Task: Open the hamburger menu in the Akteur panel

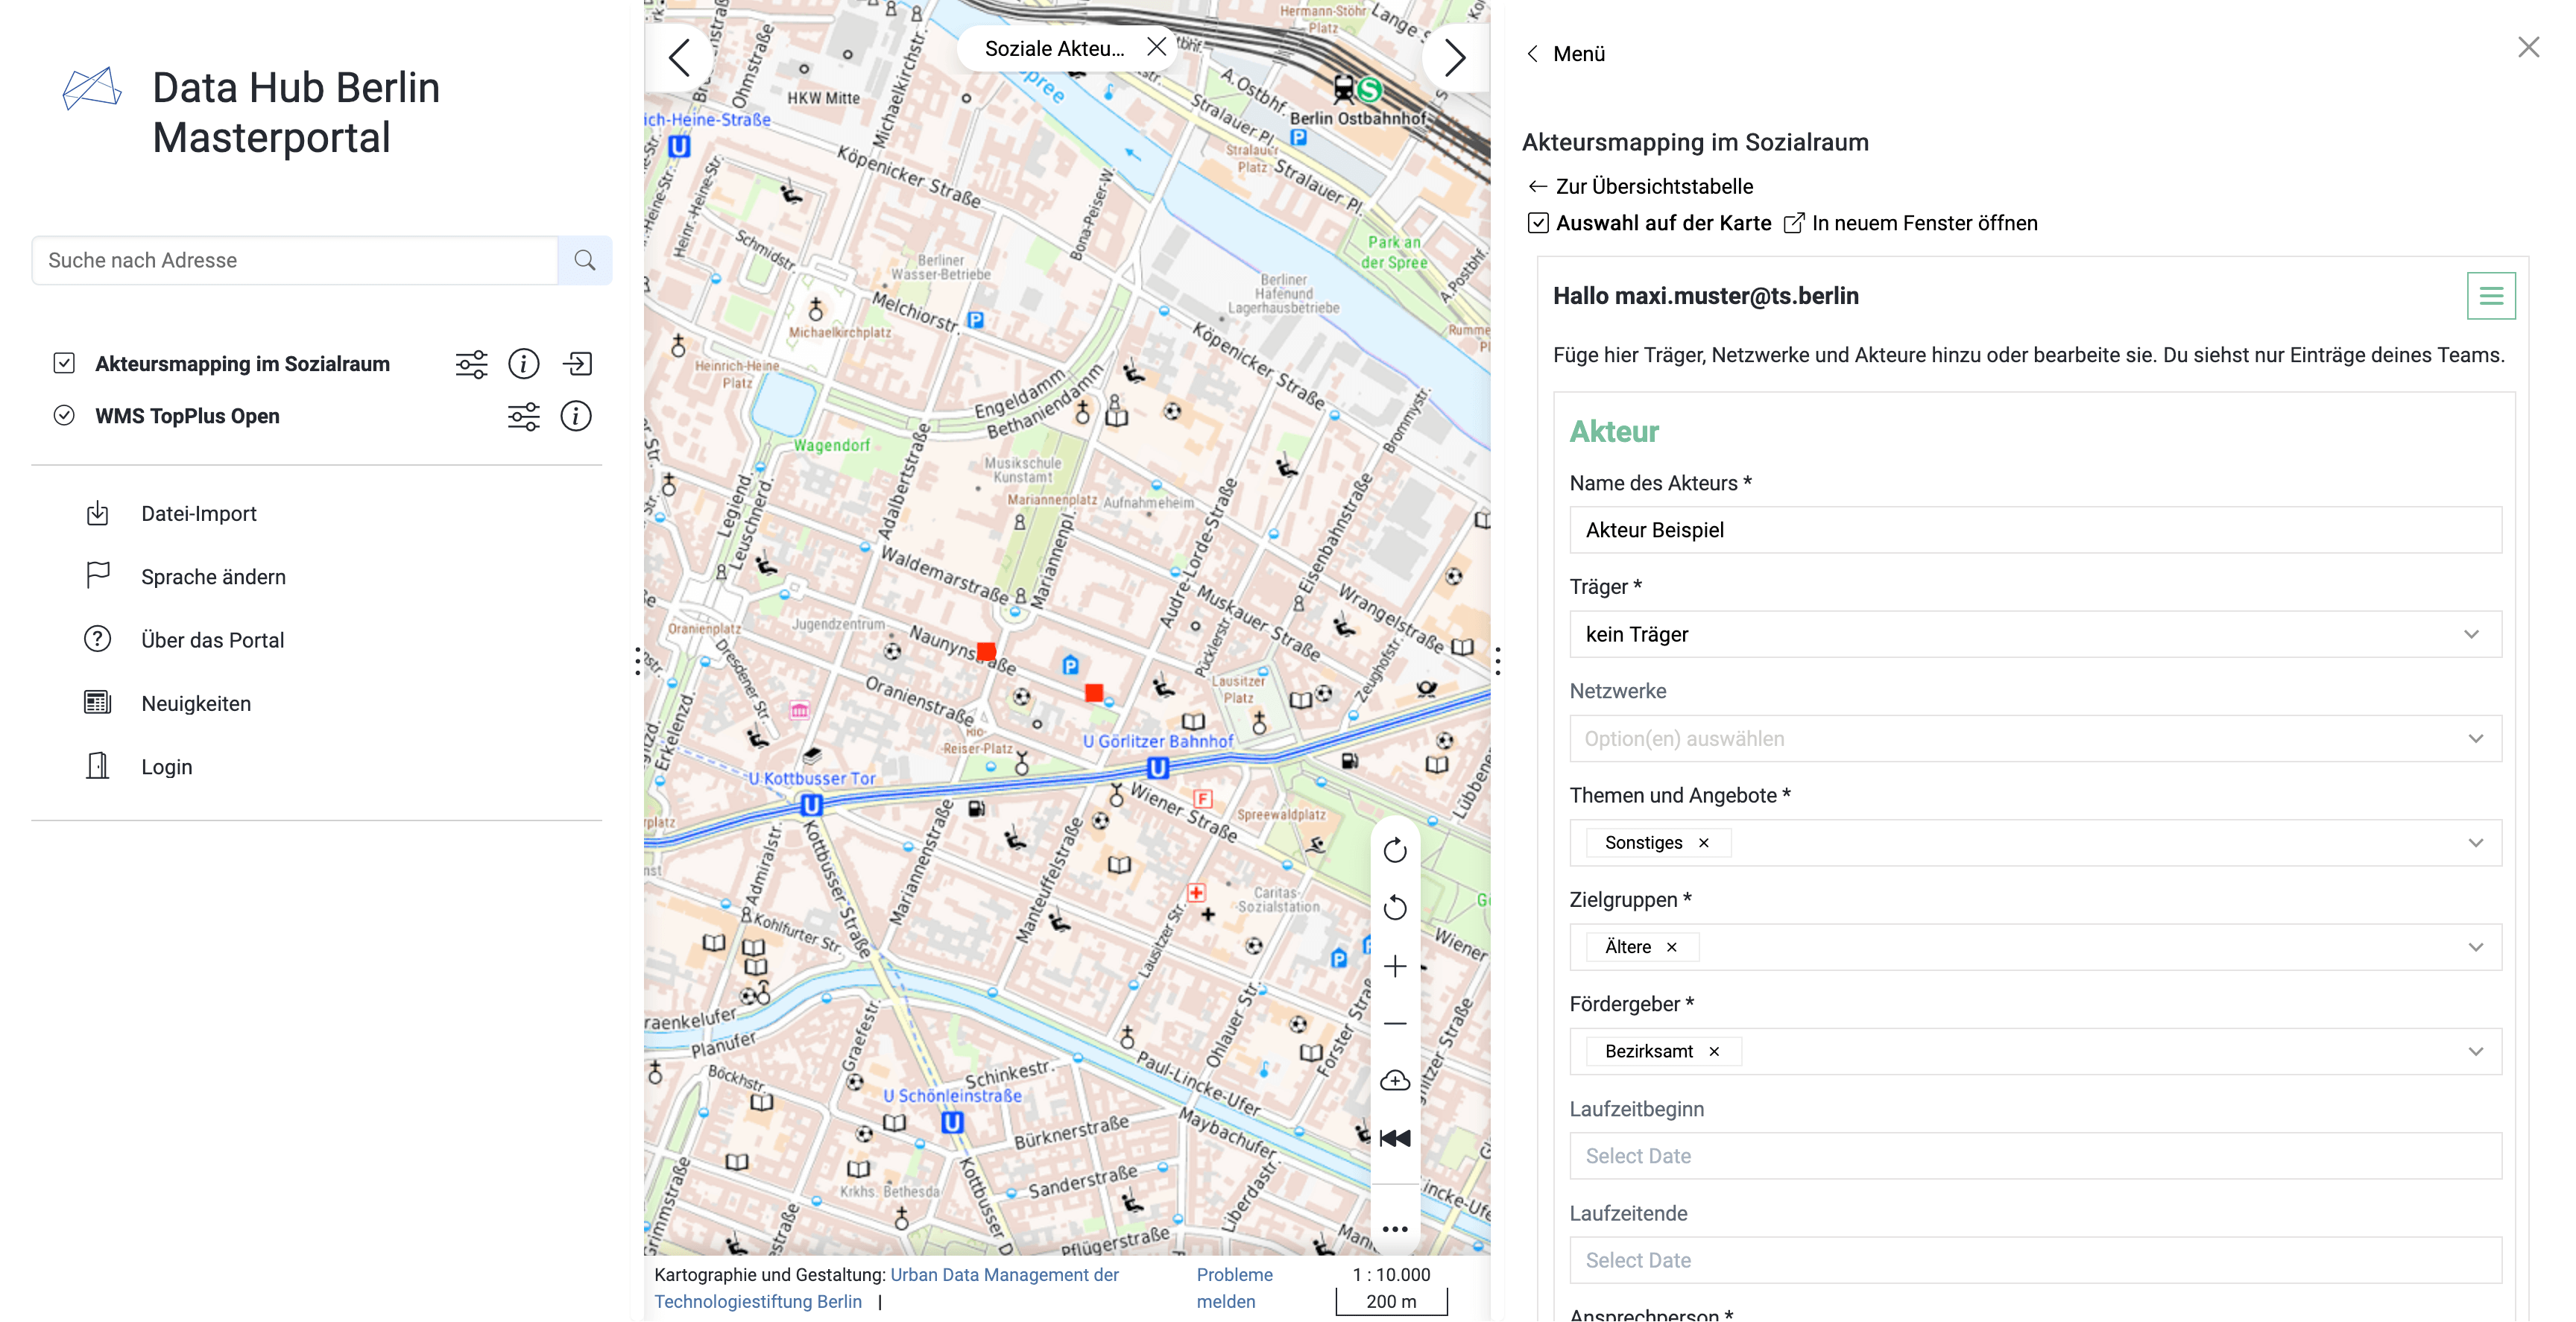Action: [x=2492, y=295]
